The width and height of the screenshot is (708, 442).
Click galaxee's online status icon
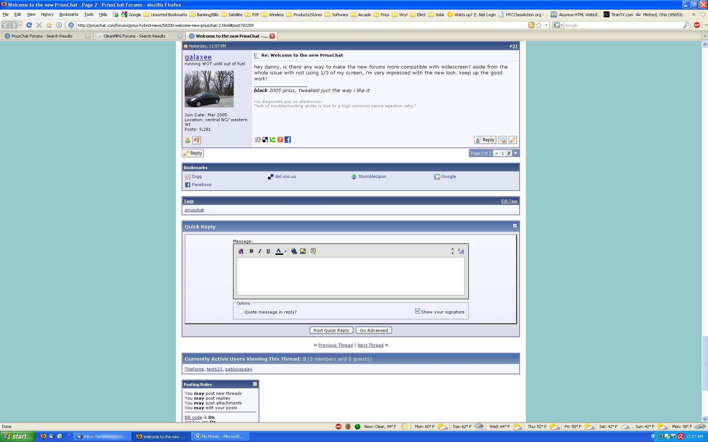click(188, 140)
